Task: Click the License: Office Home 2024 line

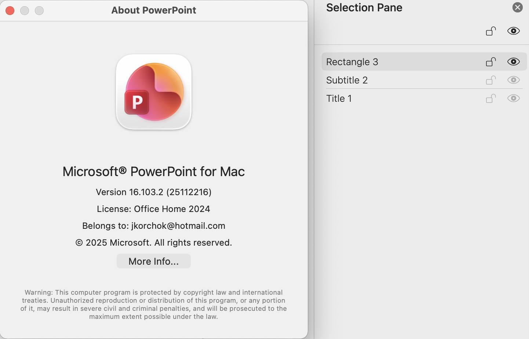Action: click(x=154, y=209)
